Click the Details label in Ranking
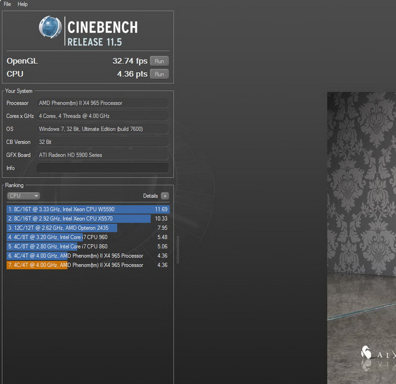This screenshot has height=384, width=396. (x=151, y=196)
